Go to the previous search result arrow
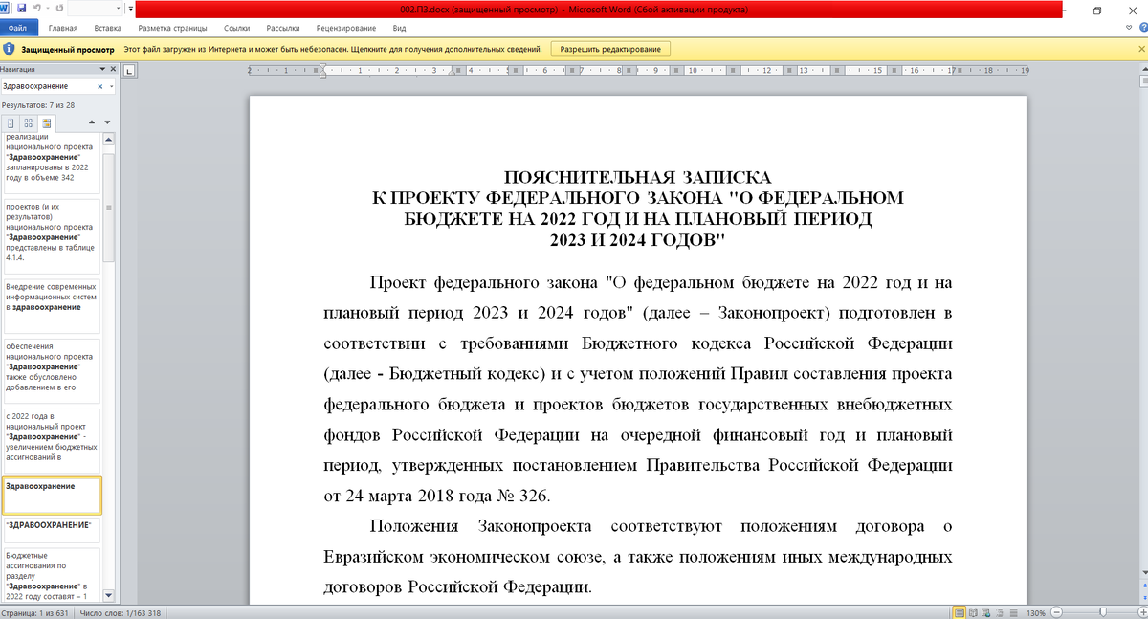This screenshot has height=619, width=1148. [x=92, y=122]
